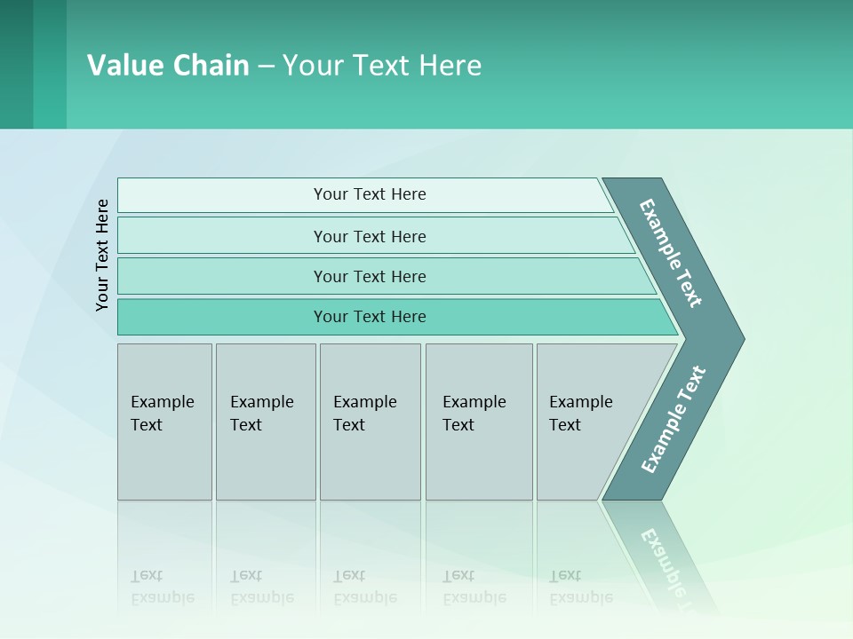Click the "Value Chain" slide title text
Screen dimensions: 853x639
pyautogui.click(x=168, y=65)
